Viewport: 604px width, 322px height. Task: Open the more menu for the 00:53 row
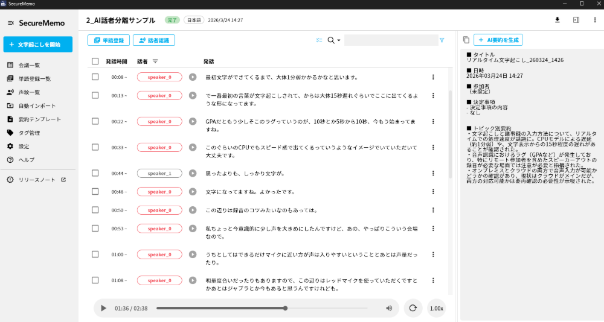433,229
